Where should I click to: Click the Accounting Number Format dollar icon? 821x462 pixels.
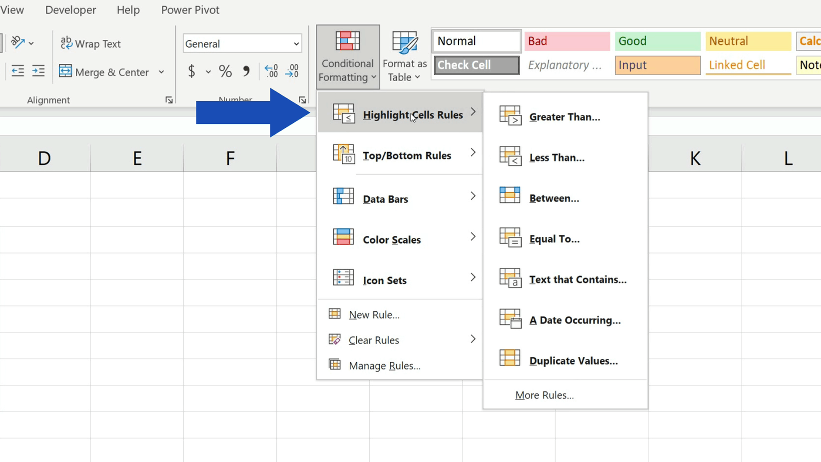coord(192,71)
